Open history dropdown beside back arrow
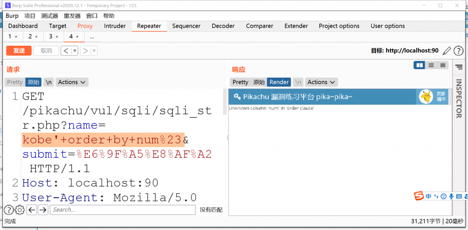468x230 pixels. (x=74, y=51)
